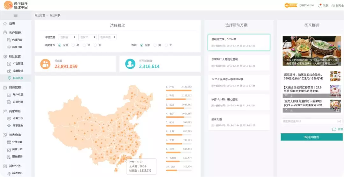This screenshot has width=344, height=177.
Task: Select 男 gender radio
Action: coord(155,45)
